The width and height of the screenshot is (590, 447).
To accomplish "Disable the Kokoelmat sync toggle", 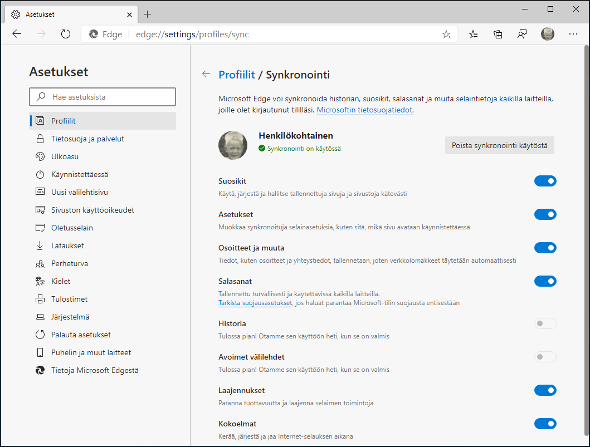I will click(x=545, y=424).
